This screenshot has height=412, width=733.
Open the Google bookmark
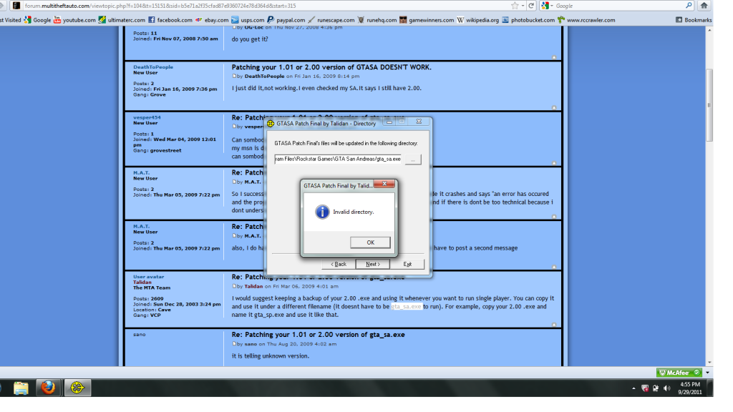(x=37, y=20)
